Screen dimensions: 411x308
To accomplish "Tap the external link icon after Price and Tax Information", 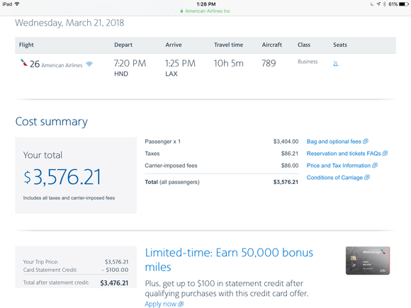I will click(375, 165).
